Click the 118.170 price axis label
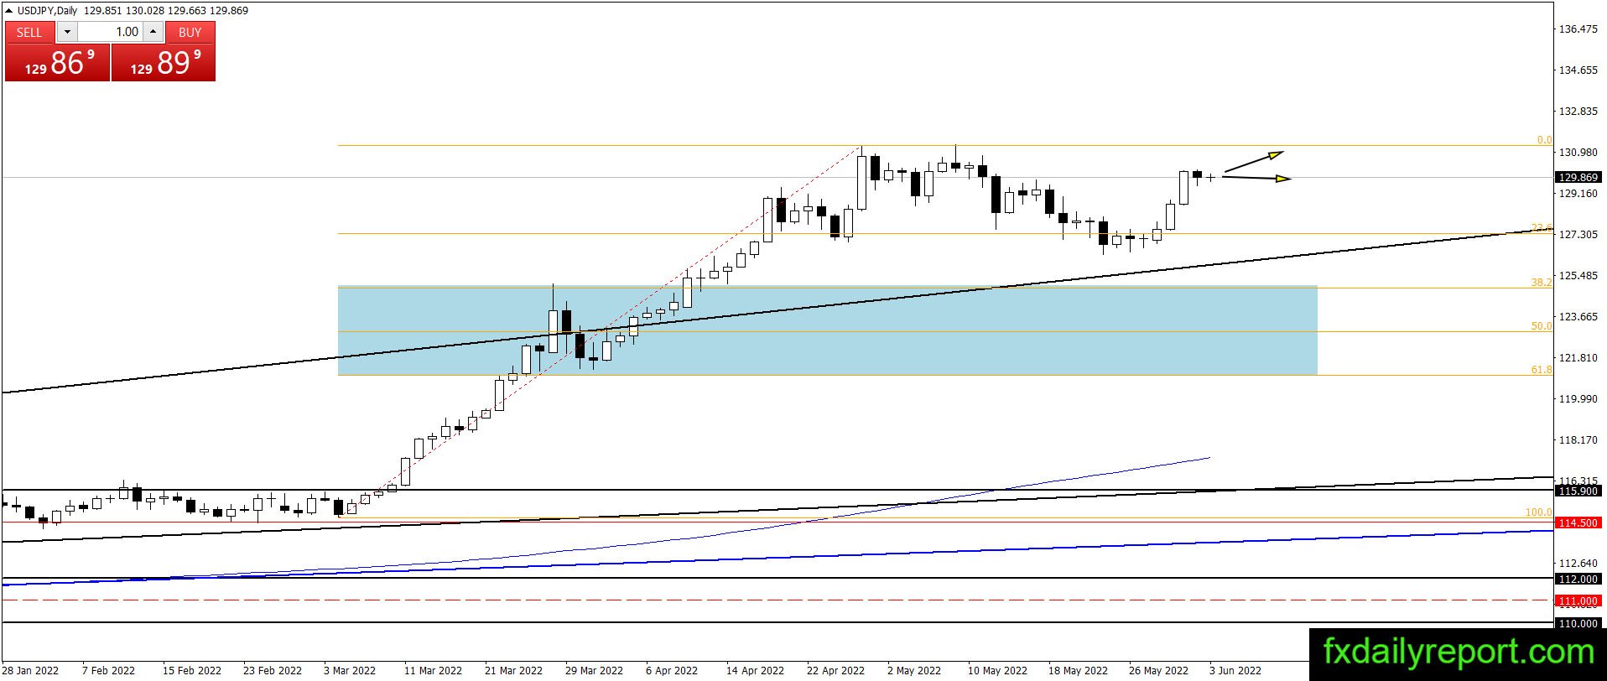 [1578, 440]
